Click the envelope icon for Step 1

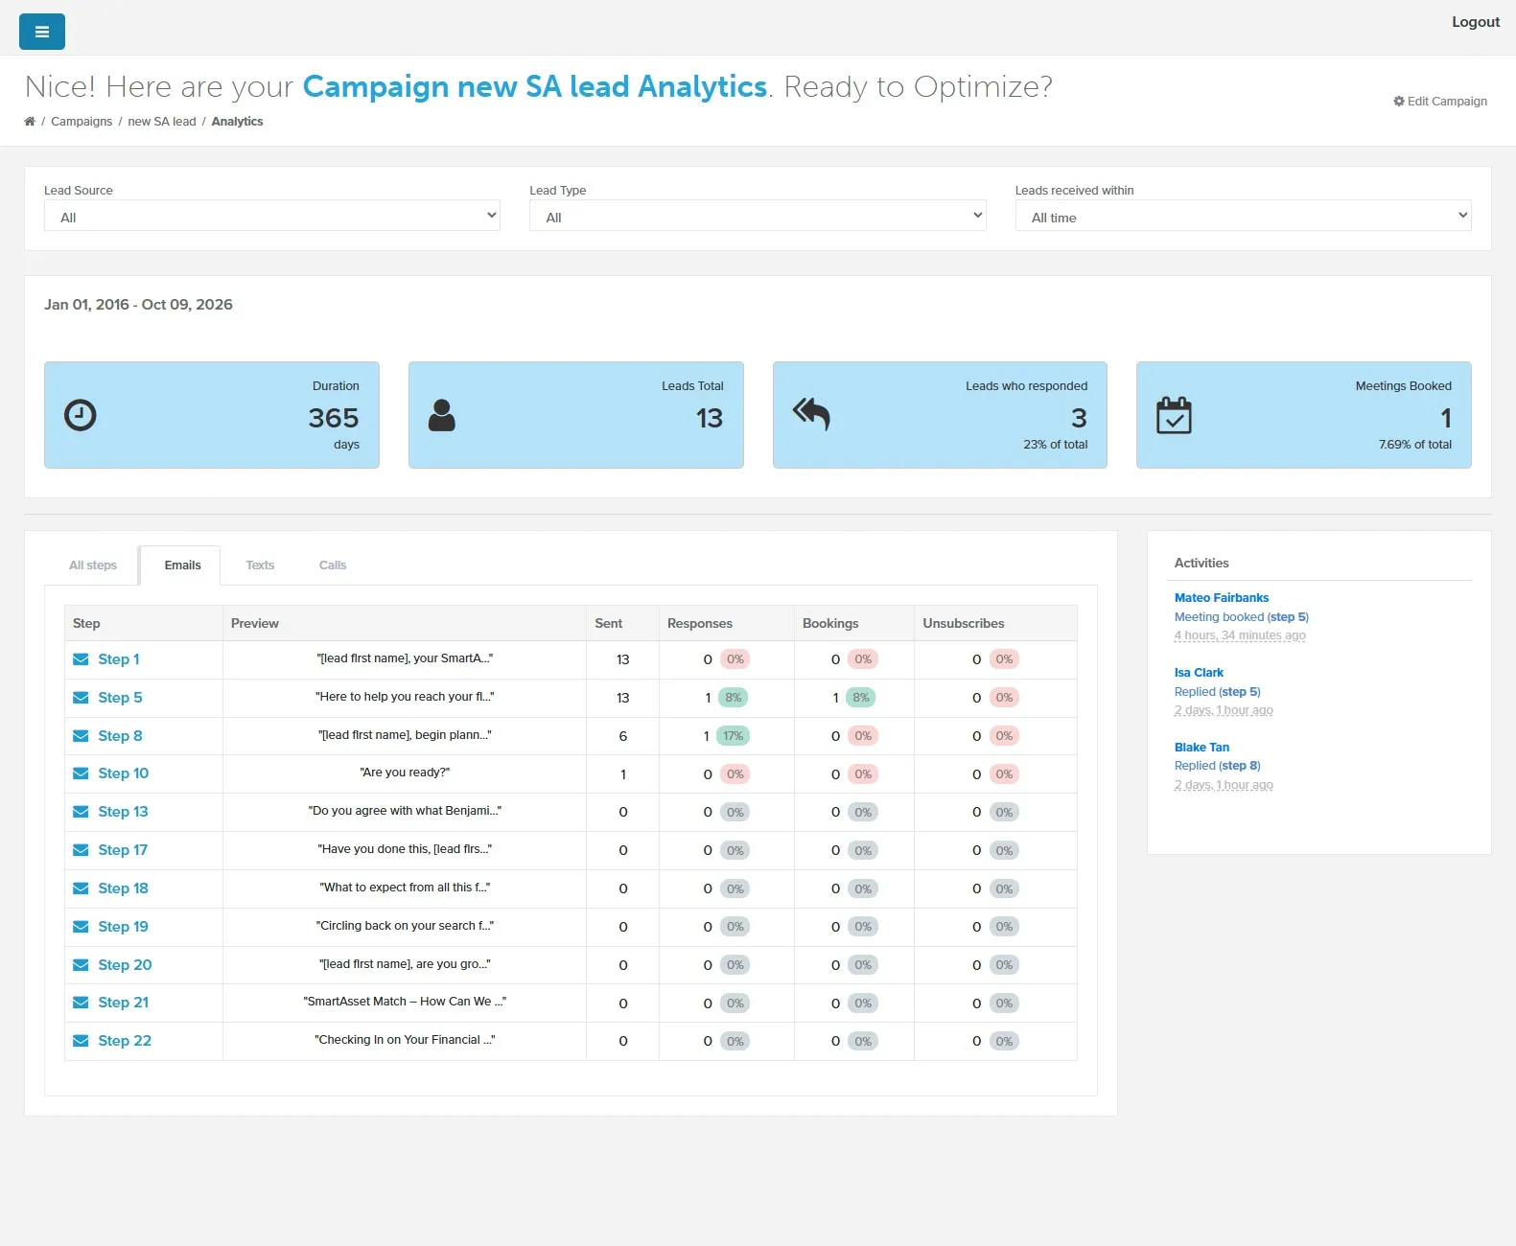click(82, 659)
